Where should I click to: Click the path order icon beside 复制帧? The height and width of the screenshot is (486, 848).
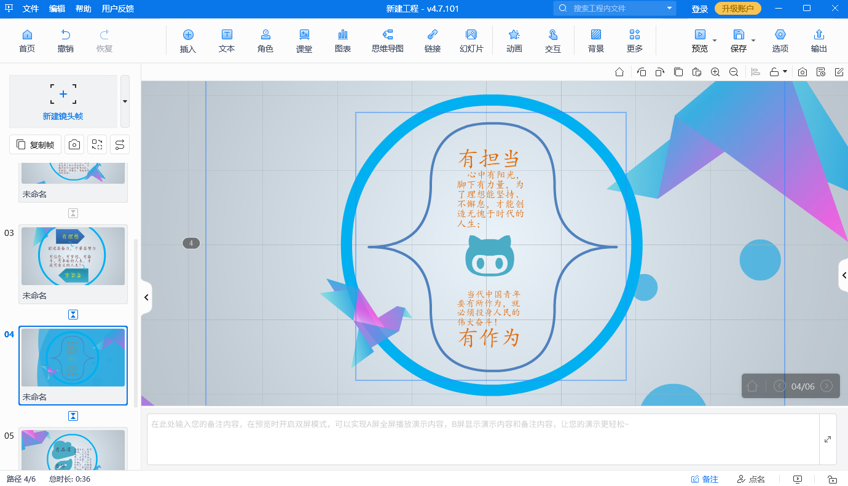pos(120,144)
